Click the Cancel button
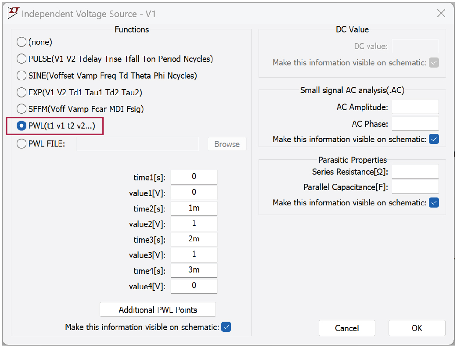The height and width of the screenshot is (348, 457). 347,328
